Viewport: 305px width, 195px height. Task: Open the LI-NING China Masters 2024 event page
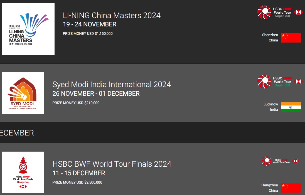coord(112,16)
